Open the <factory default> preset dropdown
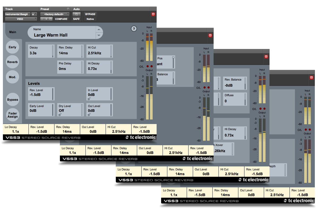The height and width of the screenshot is (212, 318). [55, 14]
